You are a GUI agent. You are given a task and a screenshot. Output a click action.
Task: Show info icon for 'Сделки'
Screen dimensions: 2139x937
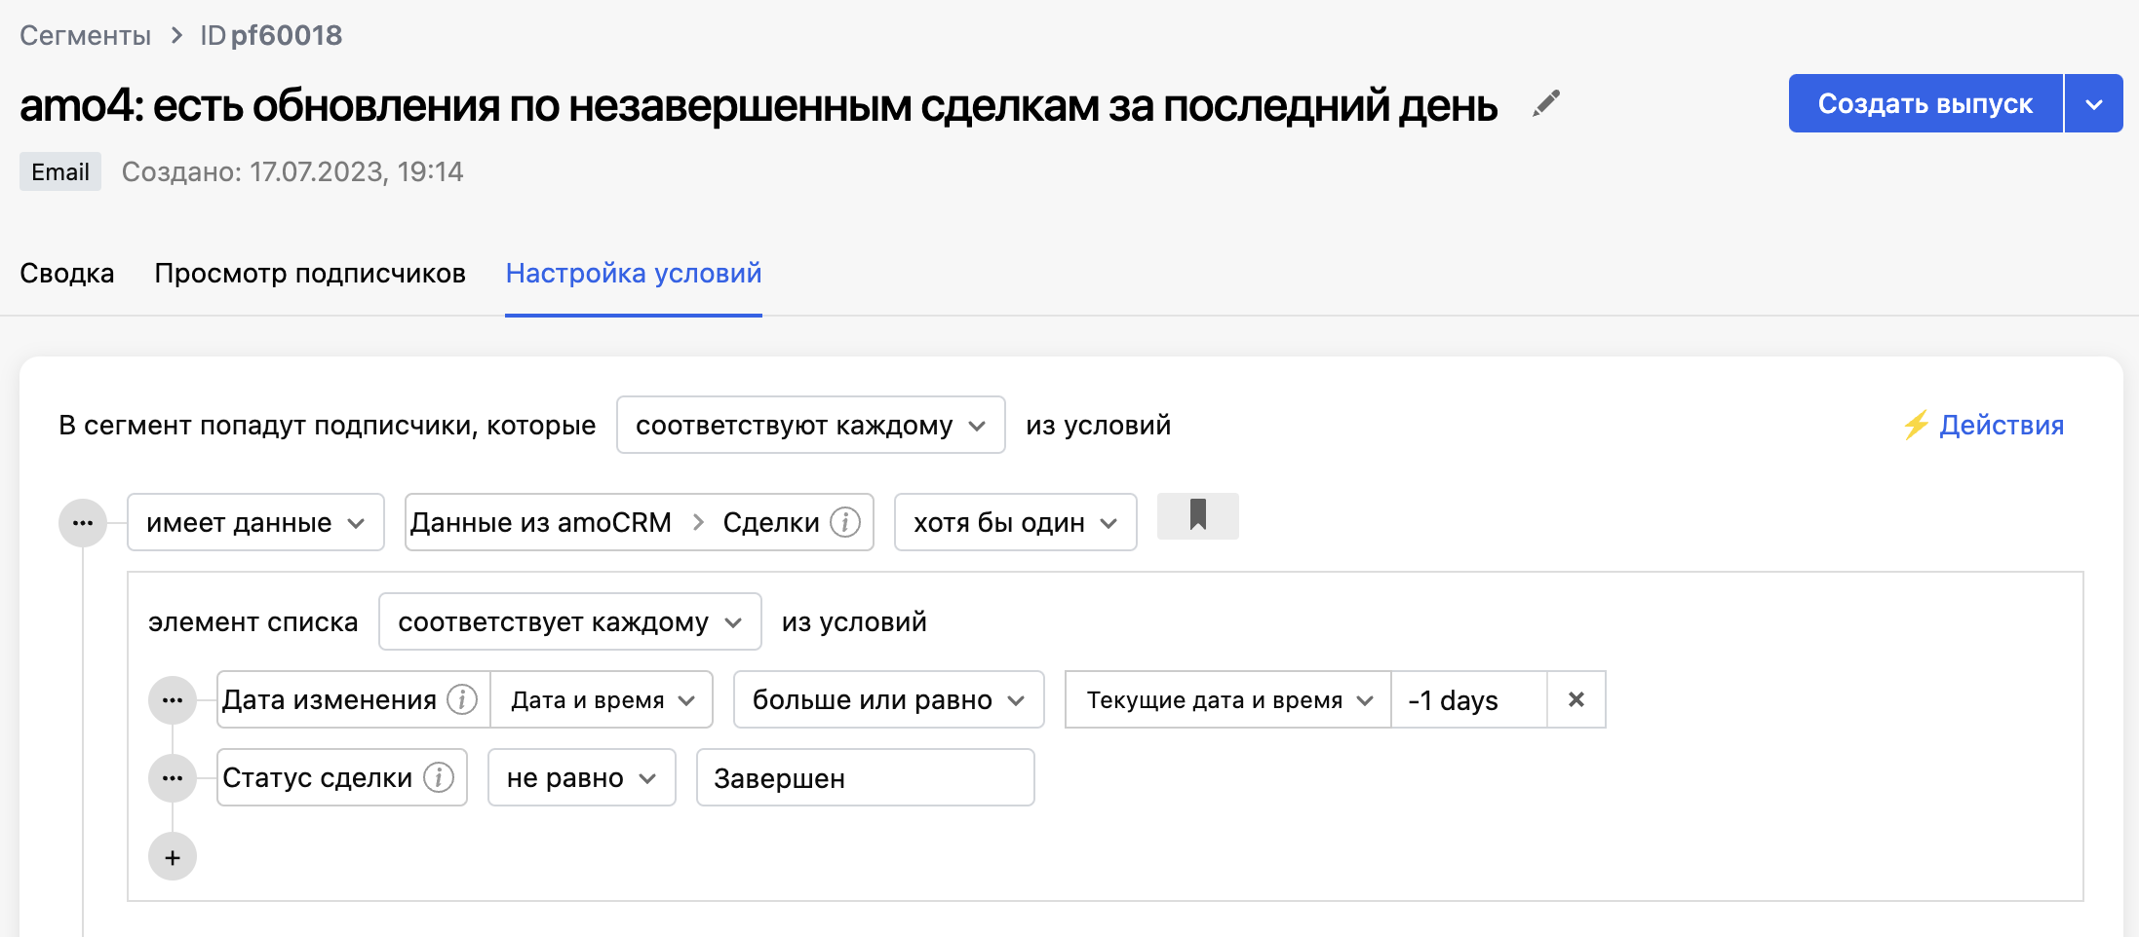point(844,523)
